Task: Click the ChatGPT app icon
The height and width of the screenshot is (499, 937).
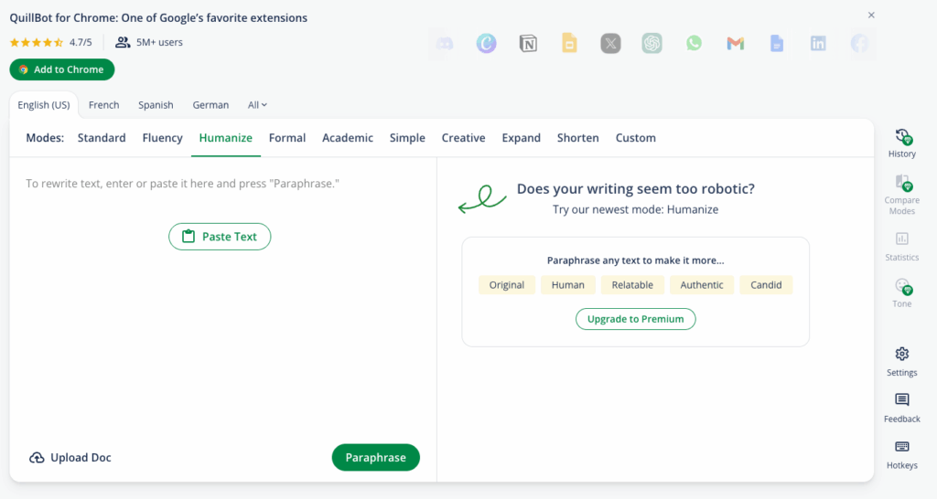Action: point(652,43)
